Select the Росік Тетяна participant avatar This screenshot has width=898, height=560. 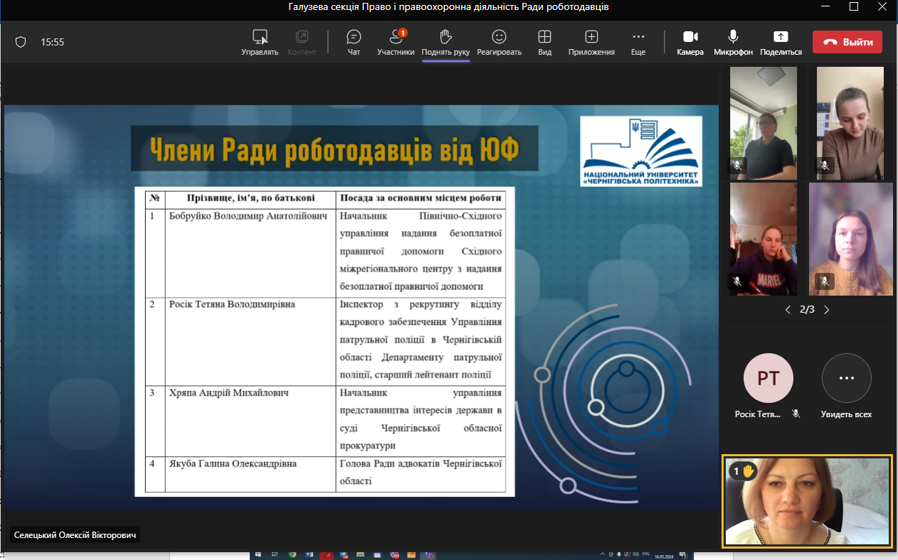768,379
